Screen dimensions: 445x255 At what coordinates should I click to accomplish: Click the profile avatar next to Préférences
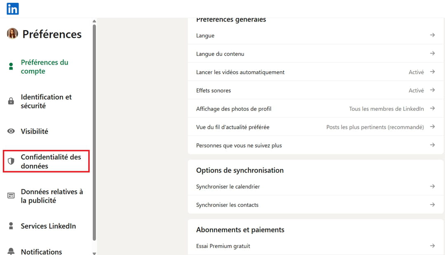(12, 34)
